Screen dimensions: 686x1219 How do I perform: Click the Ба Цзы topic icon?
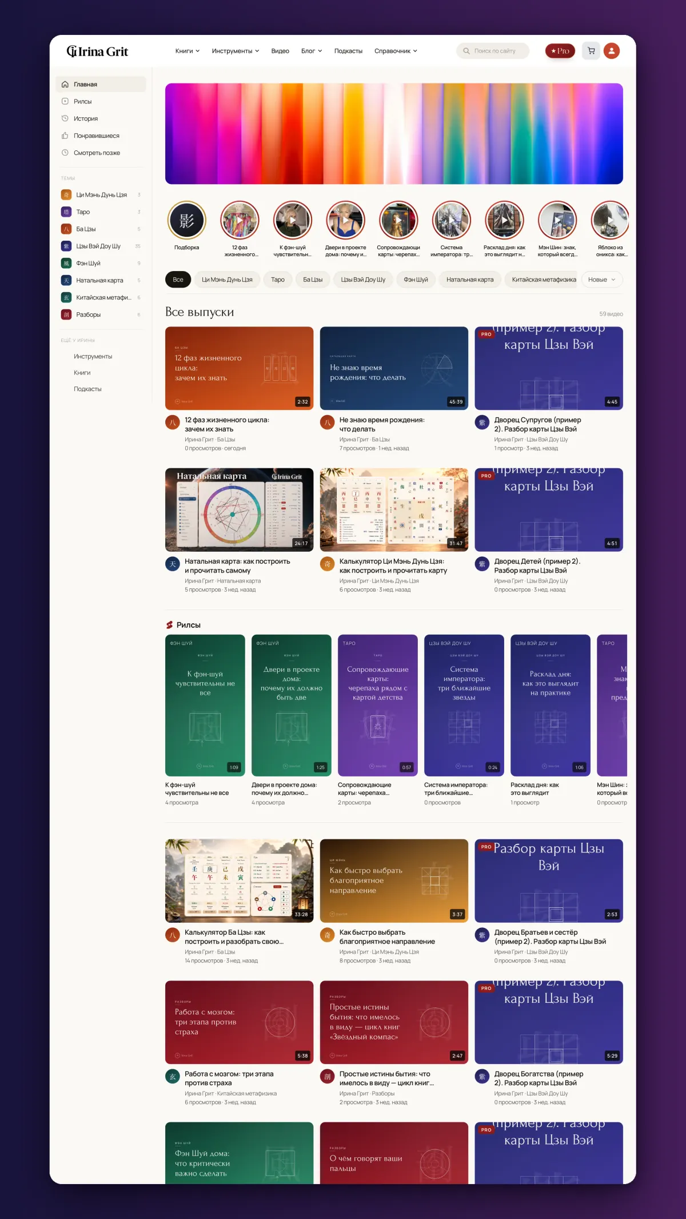pyautogui.click(x=66, y=229)
